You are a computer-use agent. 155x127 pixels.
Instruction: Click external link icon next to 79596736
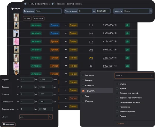(x=115, y=25)
